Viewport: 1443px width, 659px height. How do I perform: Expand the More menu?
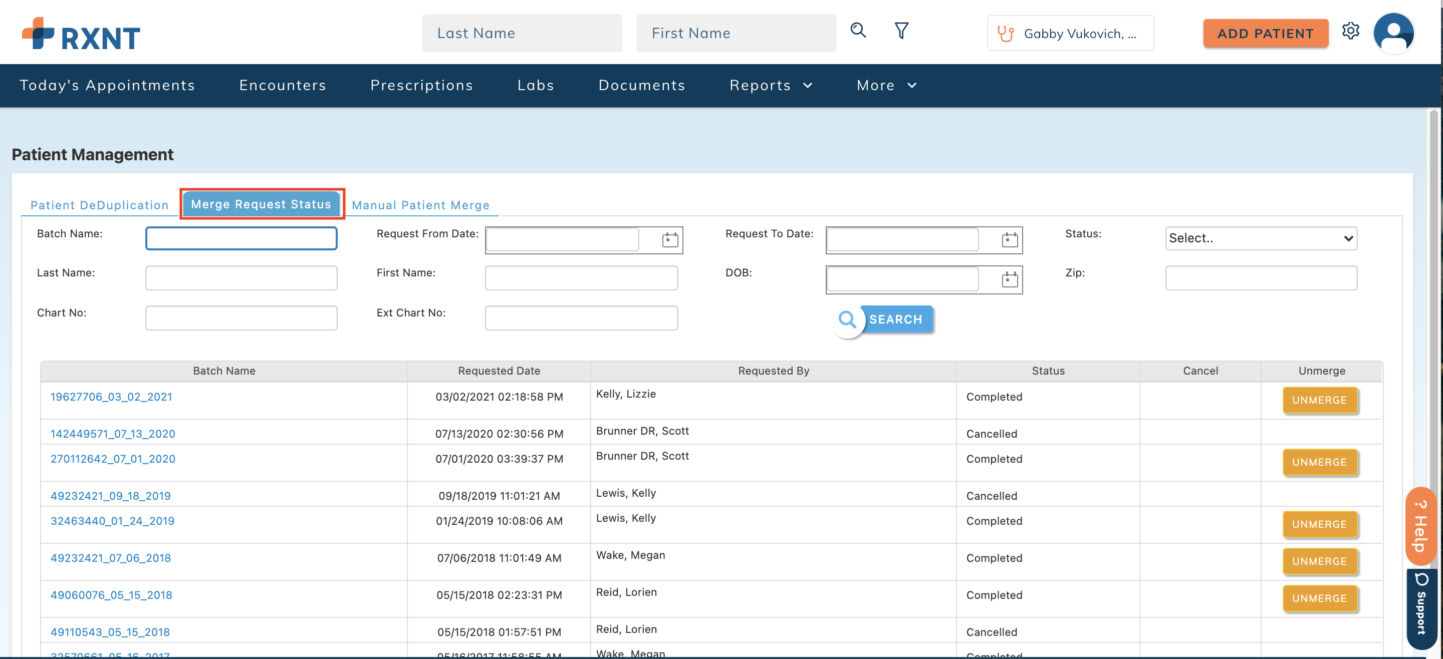point(886,85)
